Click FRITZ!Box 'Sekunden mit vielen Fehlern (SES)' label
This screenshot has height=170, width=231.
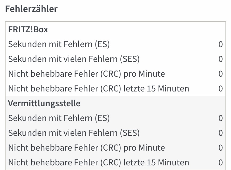[74, 59]
